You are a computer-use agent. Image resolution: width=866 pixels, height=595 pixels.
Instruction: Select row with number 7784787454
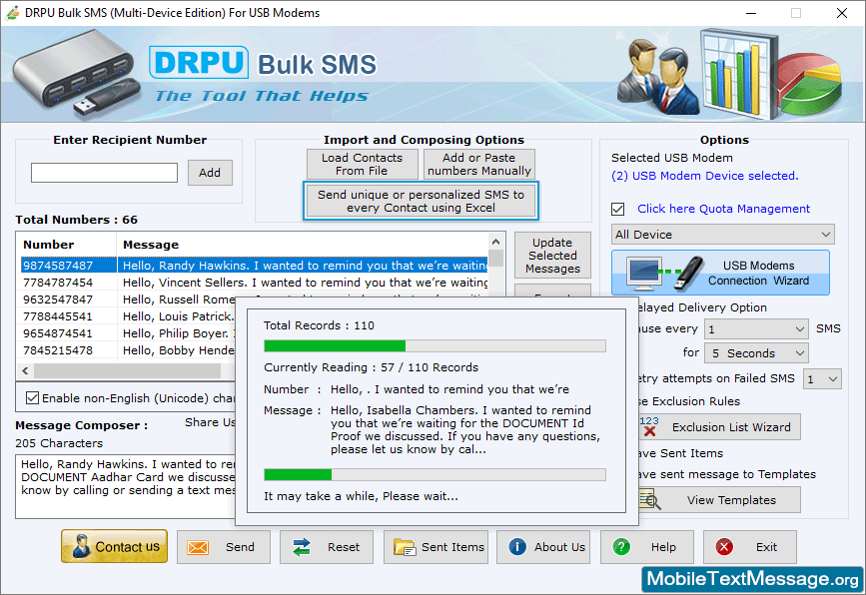254,283
